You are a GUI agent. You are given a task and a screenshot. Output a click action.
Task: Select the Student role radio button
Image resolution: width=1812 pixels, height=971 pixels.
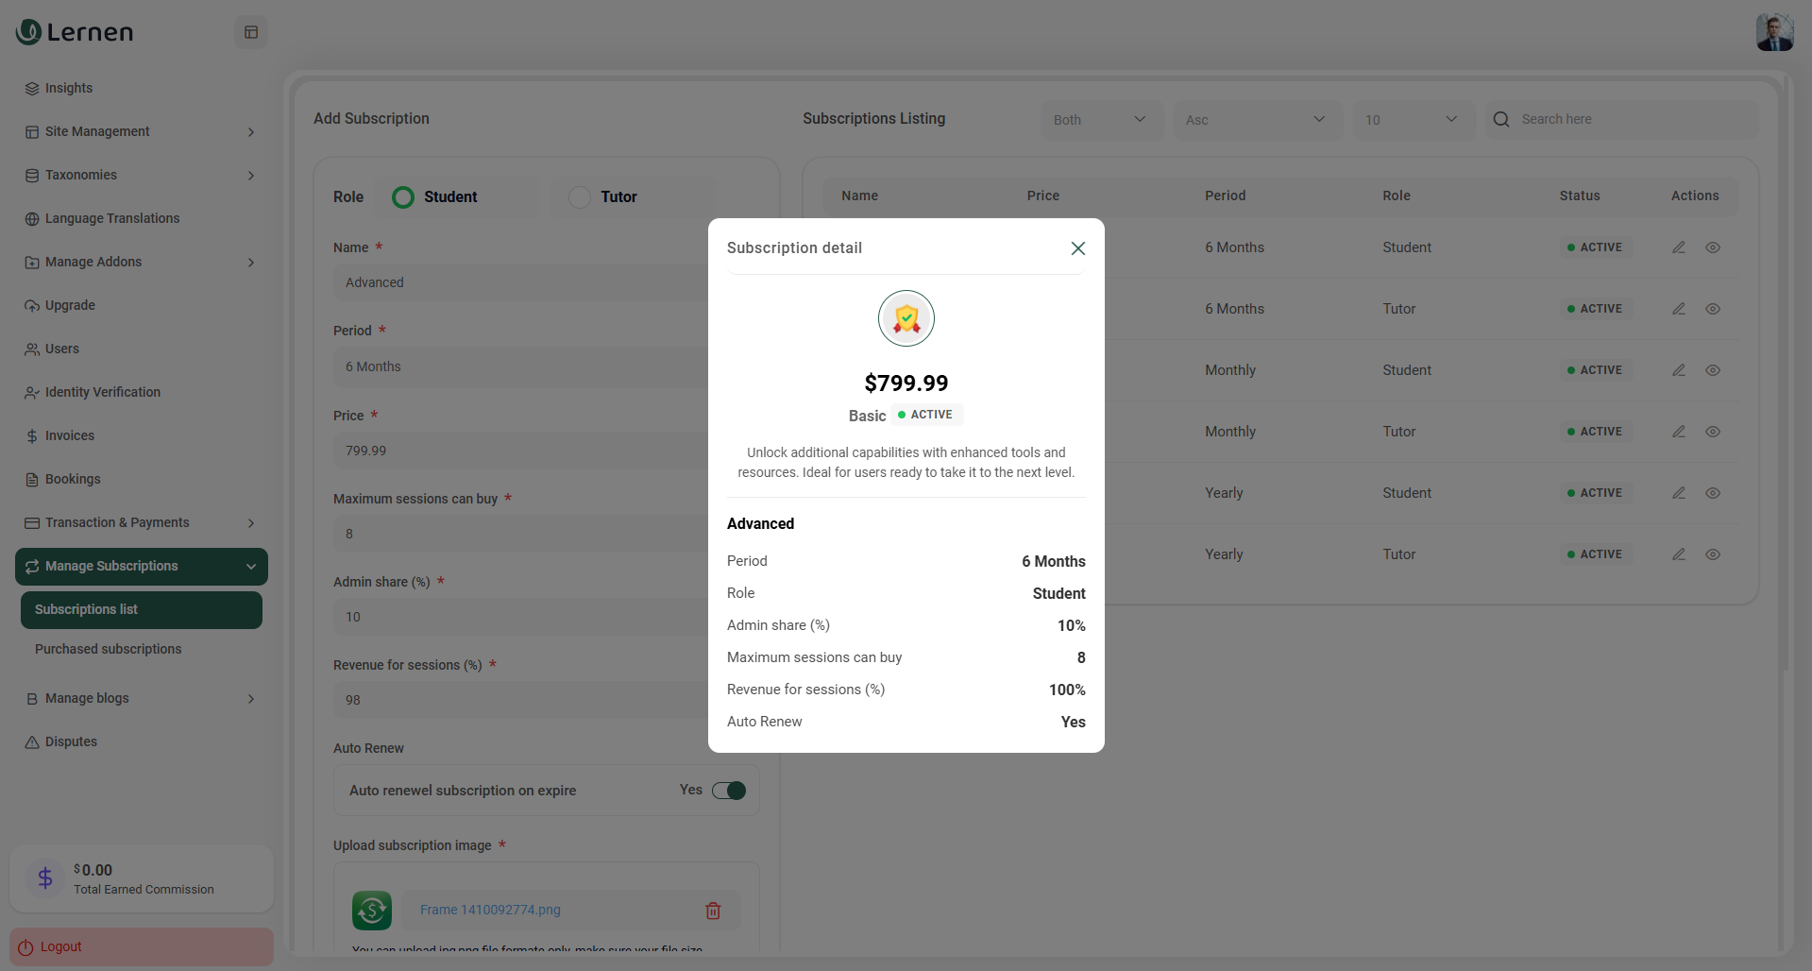pyautogui.click(x=403, y=197)
